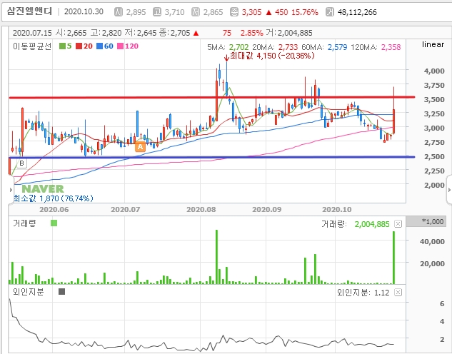
Task: Click the 120-day moving average pink swatch
Action: coord(121,46)
